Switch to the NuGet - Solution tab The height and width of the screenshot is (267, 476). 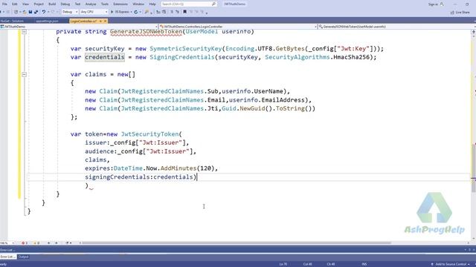point(12,22)
